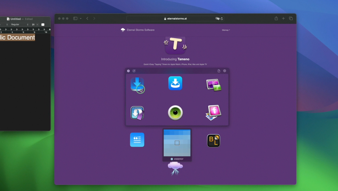Open the green eyeball app icon
Screen dimensions: 338x191
175,113
